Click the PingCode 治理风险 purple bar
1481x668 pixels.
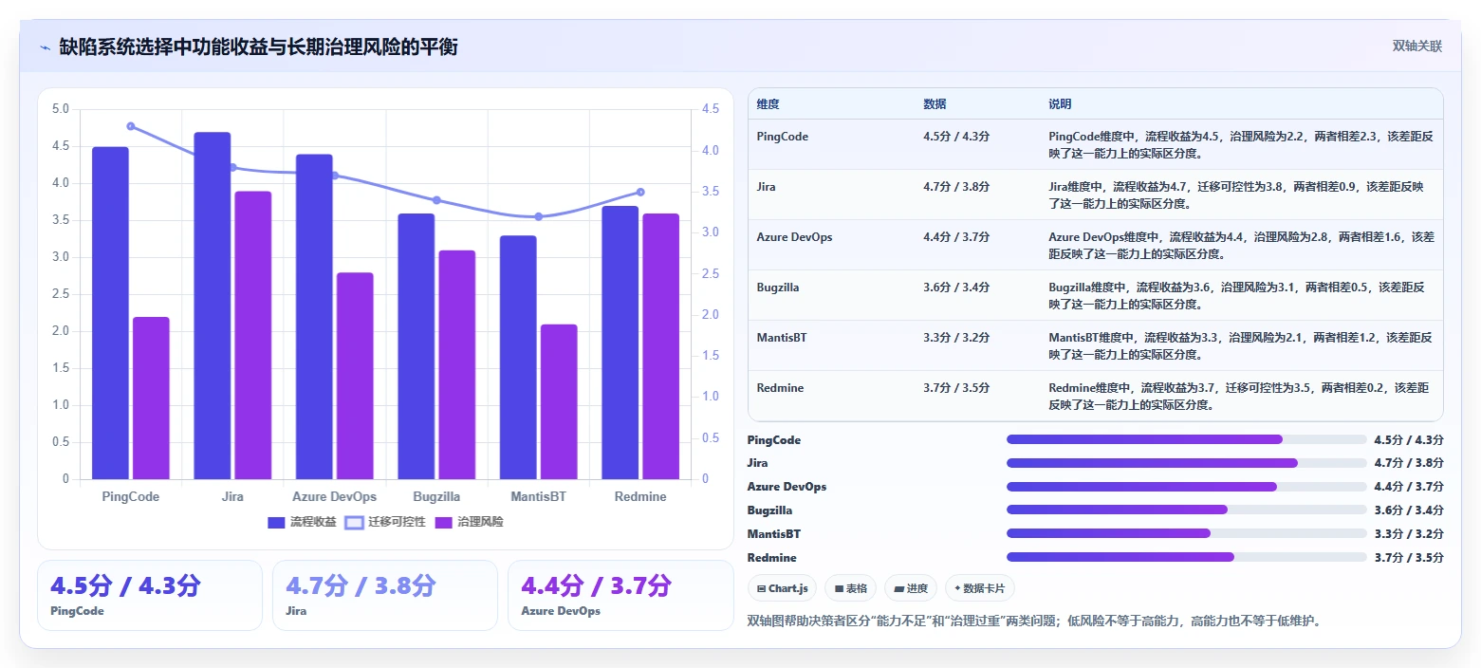[151, 399]
